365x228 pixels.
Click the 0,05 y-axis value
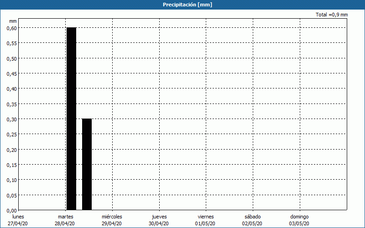tap(12, 196)
